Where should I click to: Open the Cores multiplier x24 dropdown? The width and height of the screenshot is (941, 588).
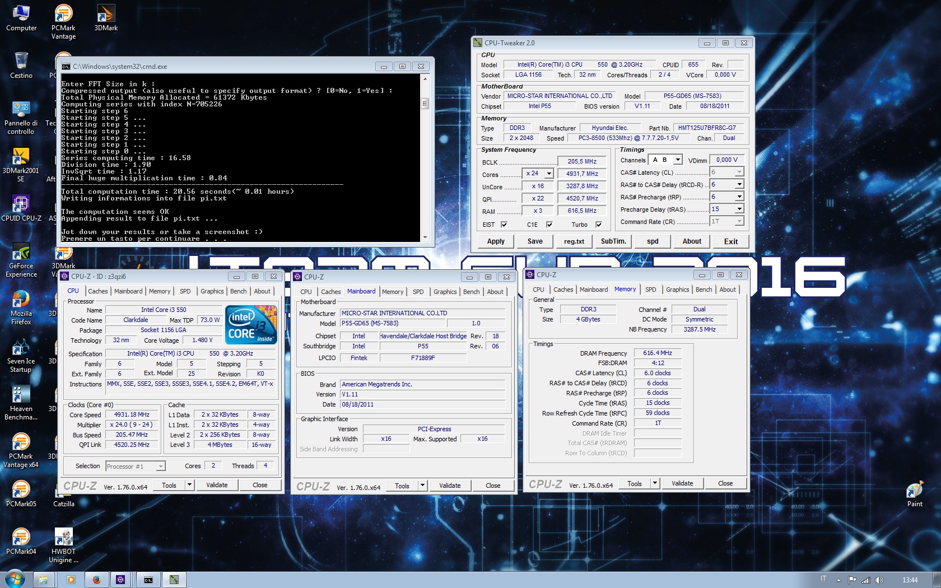(548, 174)
